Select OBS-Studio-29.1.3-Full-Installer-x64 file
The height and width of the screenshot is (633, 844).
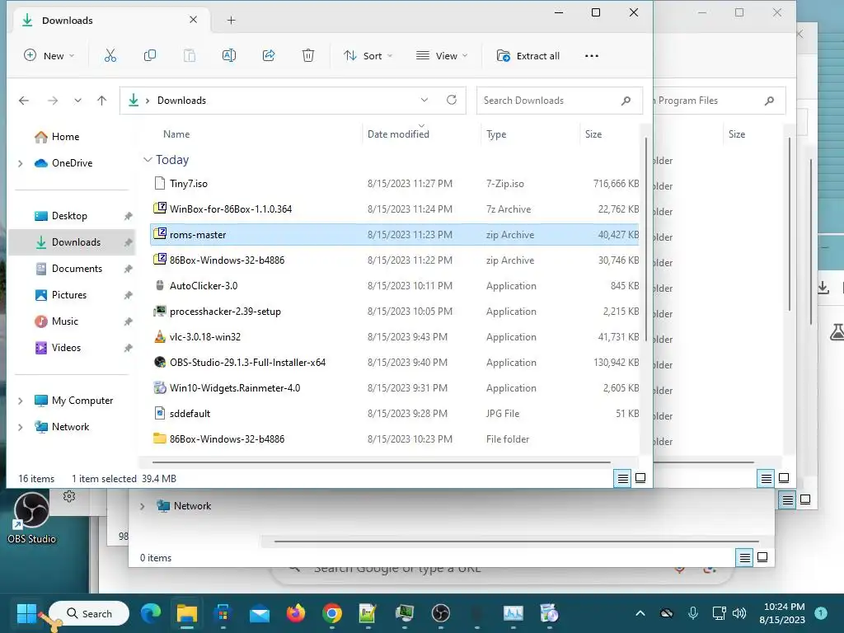(395, 363)
